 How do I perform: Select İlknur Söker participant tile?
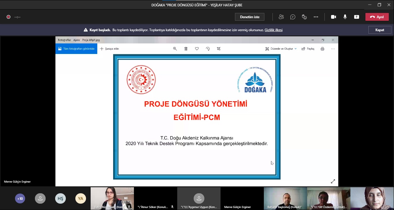[x=156, y=198]
